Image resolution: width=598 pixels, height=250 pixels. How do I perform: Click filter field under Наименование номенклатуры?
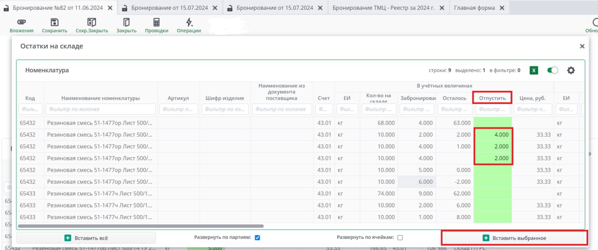(100, 109)
